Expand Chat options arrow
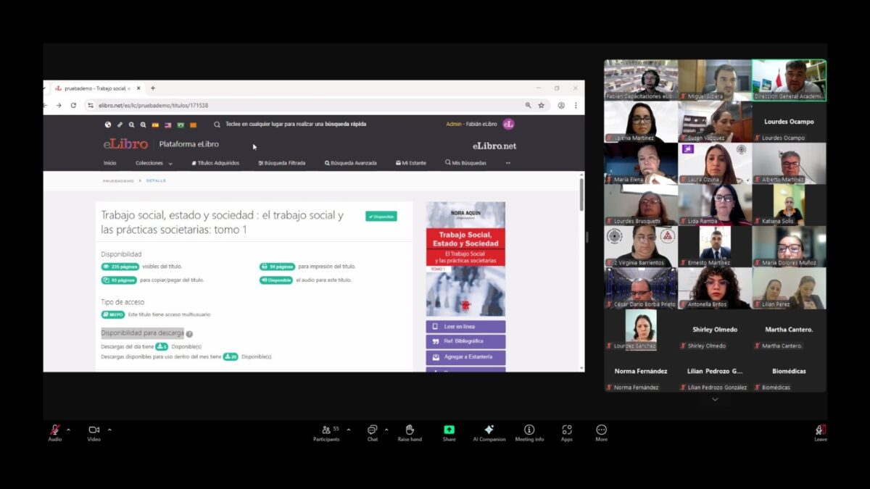Image resolution: width=870 pixels, height=489 pixels. point(386,430)
